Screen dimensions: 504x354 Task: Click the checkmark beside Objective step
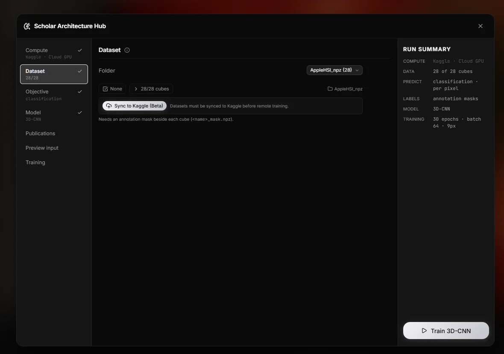[x=80, y=91]
